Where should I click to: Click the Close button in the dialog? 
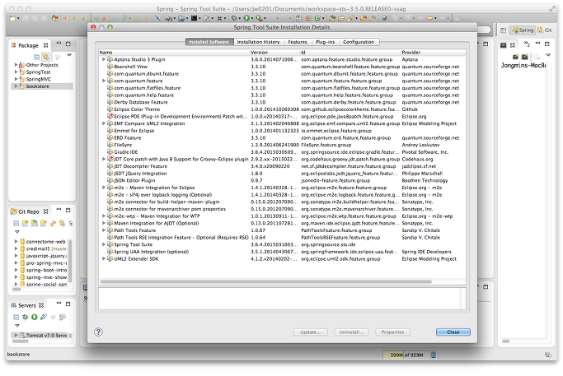[453, 332]
